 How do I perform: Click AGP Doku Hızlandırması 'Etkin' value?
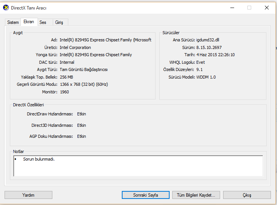82,136
